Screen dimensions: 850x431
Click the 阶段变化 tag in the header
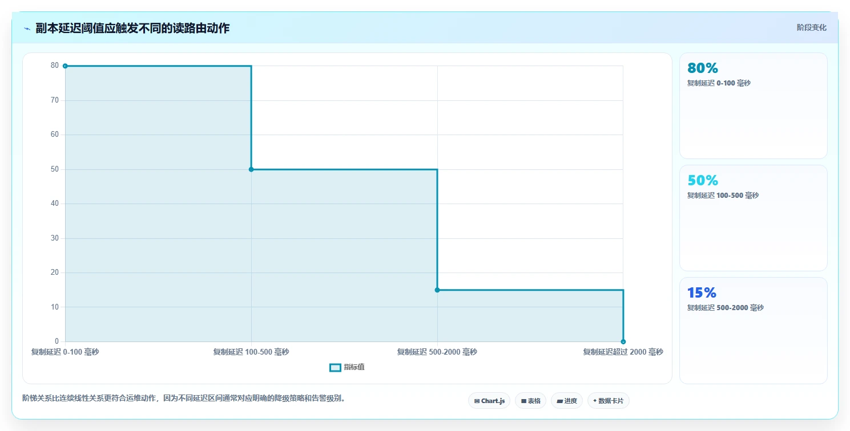pos(811,27)
